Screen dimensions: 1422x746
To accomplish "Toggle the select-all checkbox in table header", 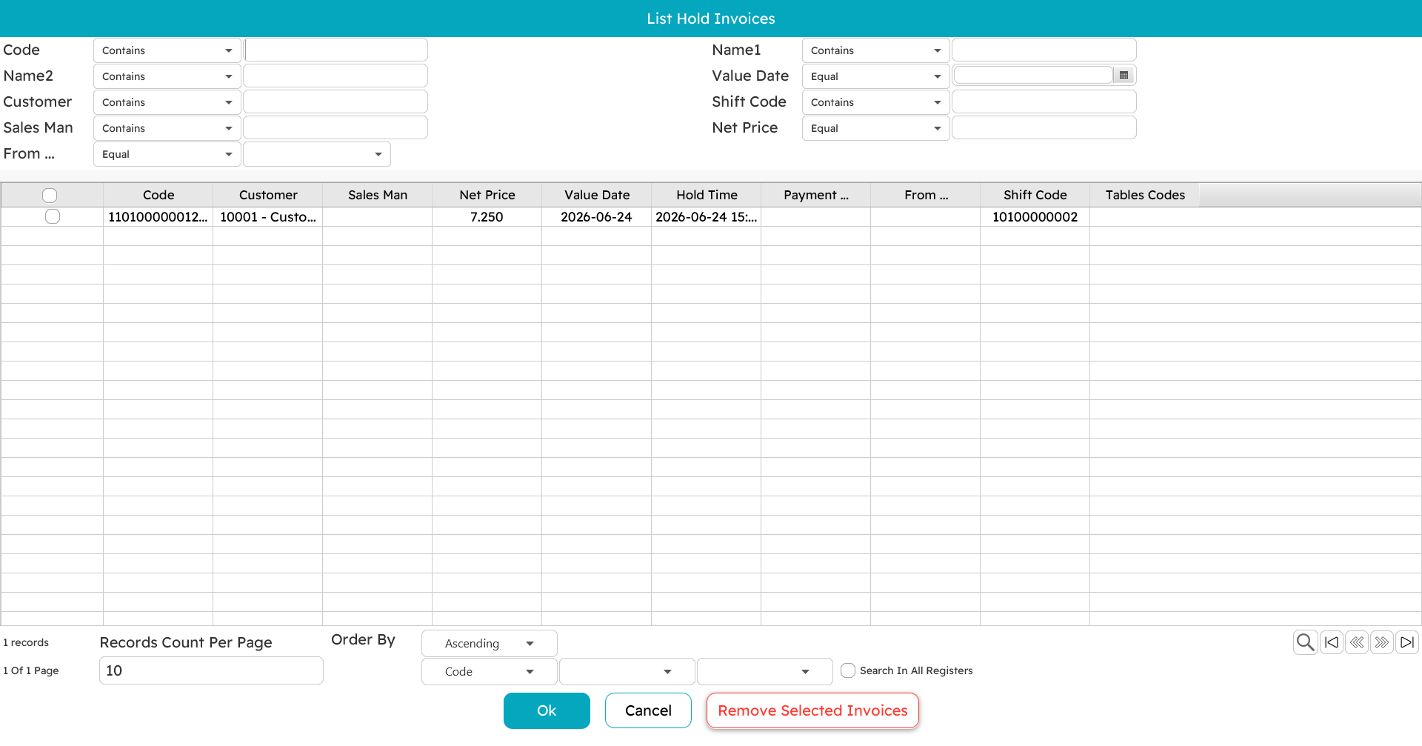I will click(50, 196).
